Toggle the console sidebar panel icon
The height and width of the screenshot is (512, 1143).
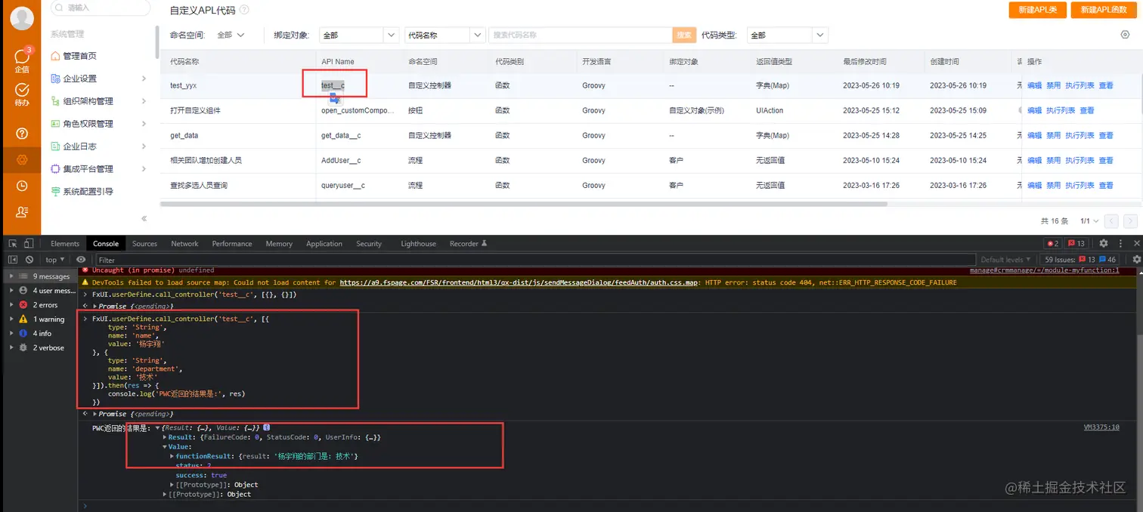click(x=13, y=259)
